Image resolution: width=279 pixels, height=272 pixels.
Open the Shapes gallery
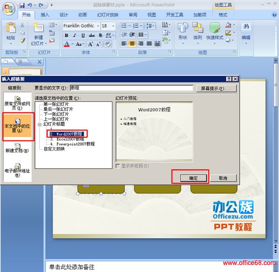pyautogui.click(x=183, y=33)
